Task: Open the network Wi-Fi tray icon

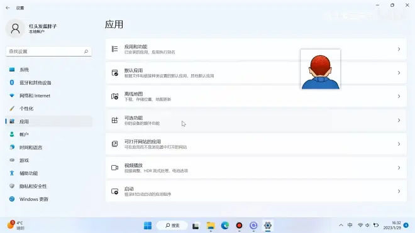Action: (x=360, y=225)
